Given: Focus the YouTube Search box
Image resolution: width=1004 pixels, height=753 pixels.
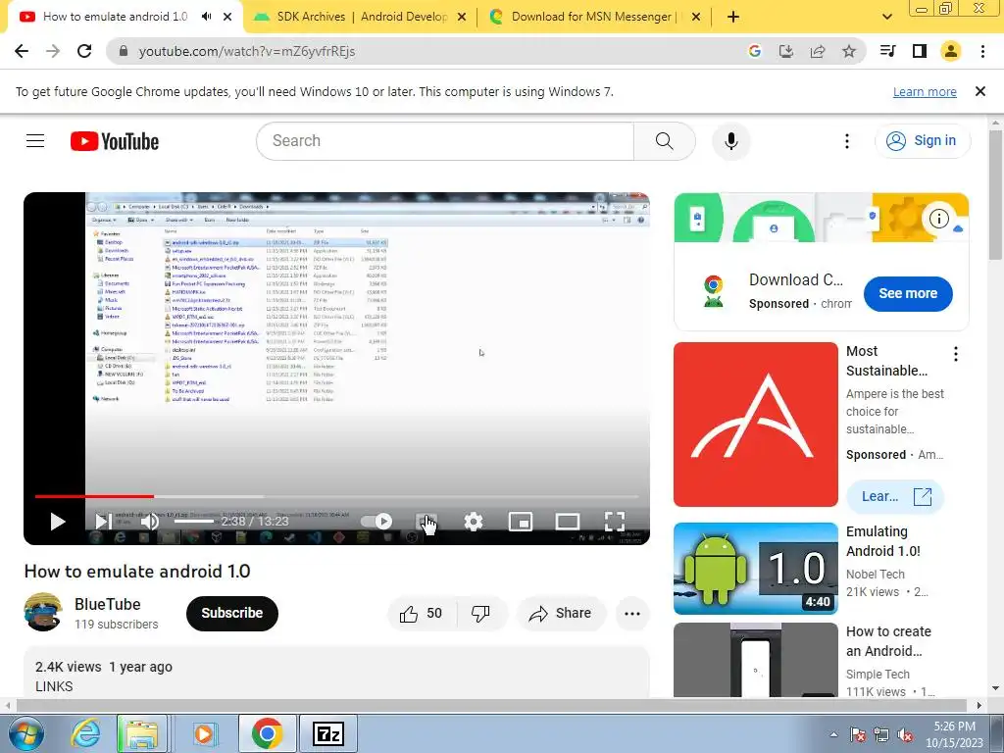Looking at the screenshot, I should click(x=445, y=141).
